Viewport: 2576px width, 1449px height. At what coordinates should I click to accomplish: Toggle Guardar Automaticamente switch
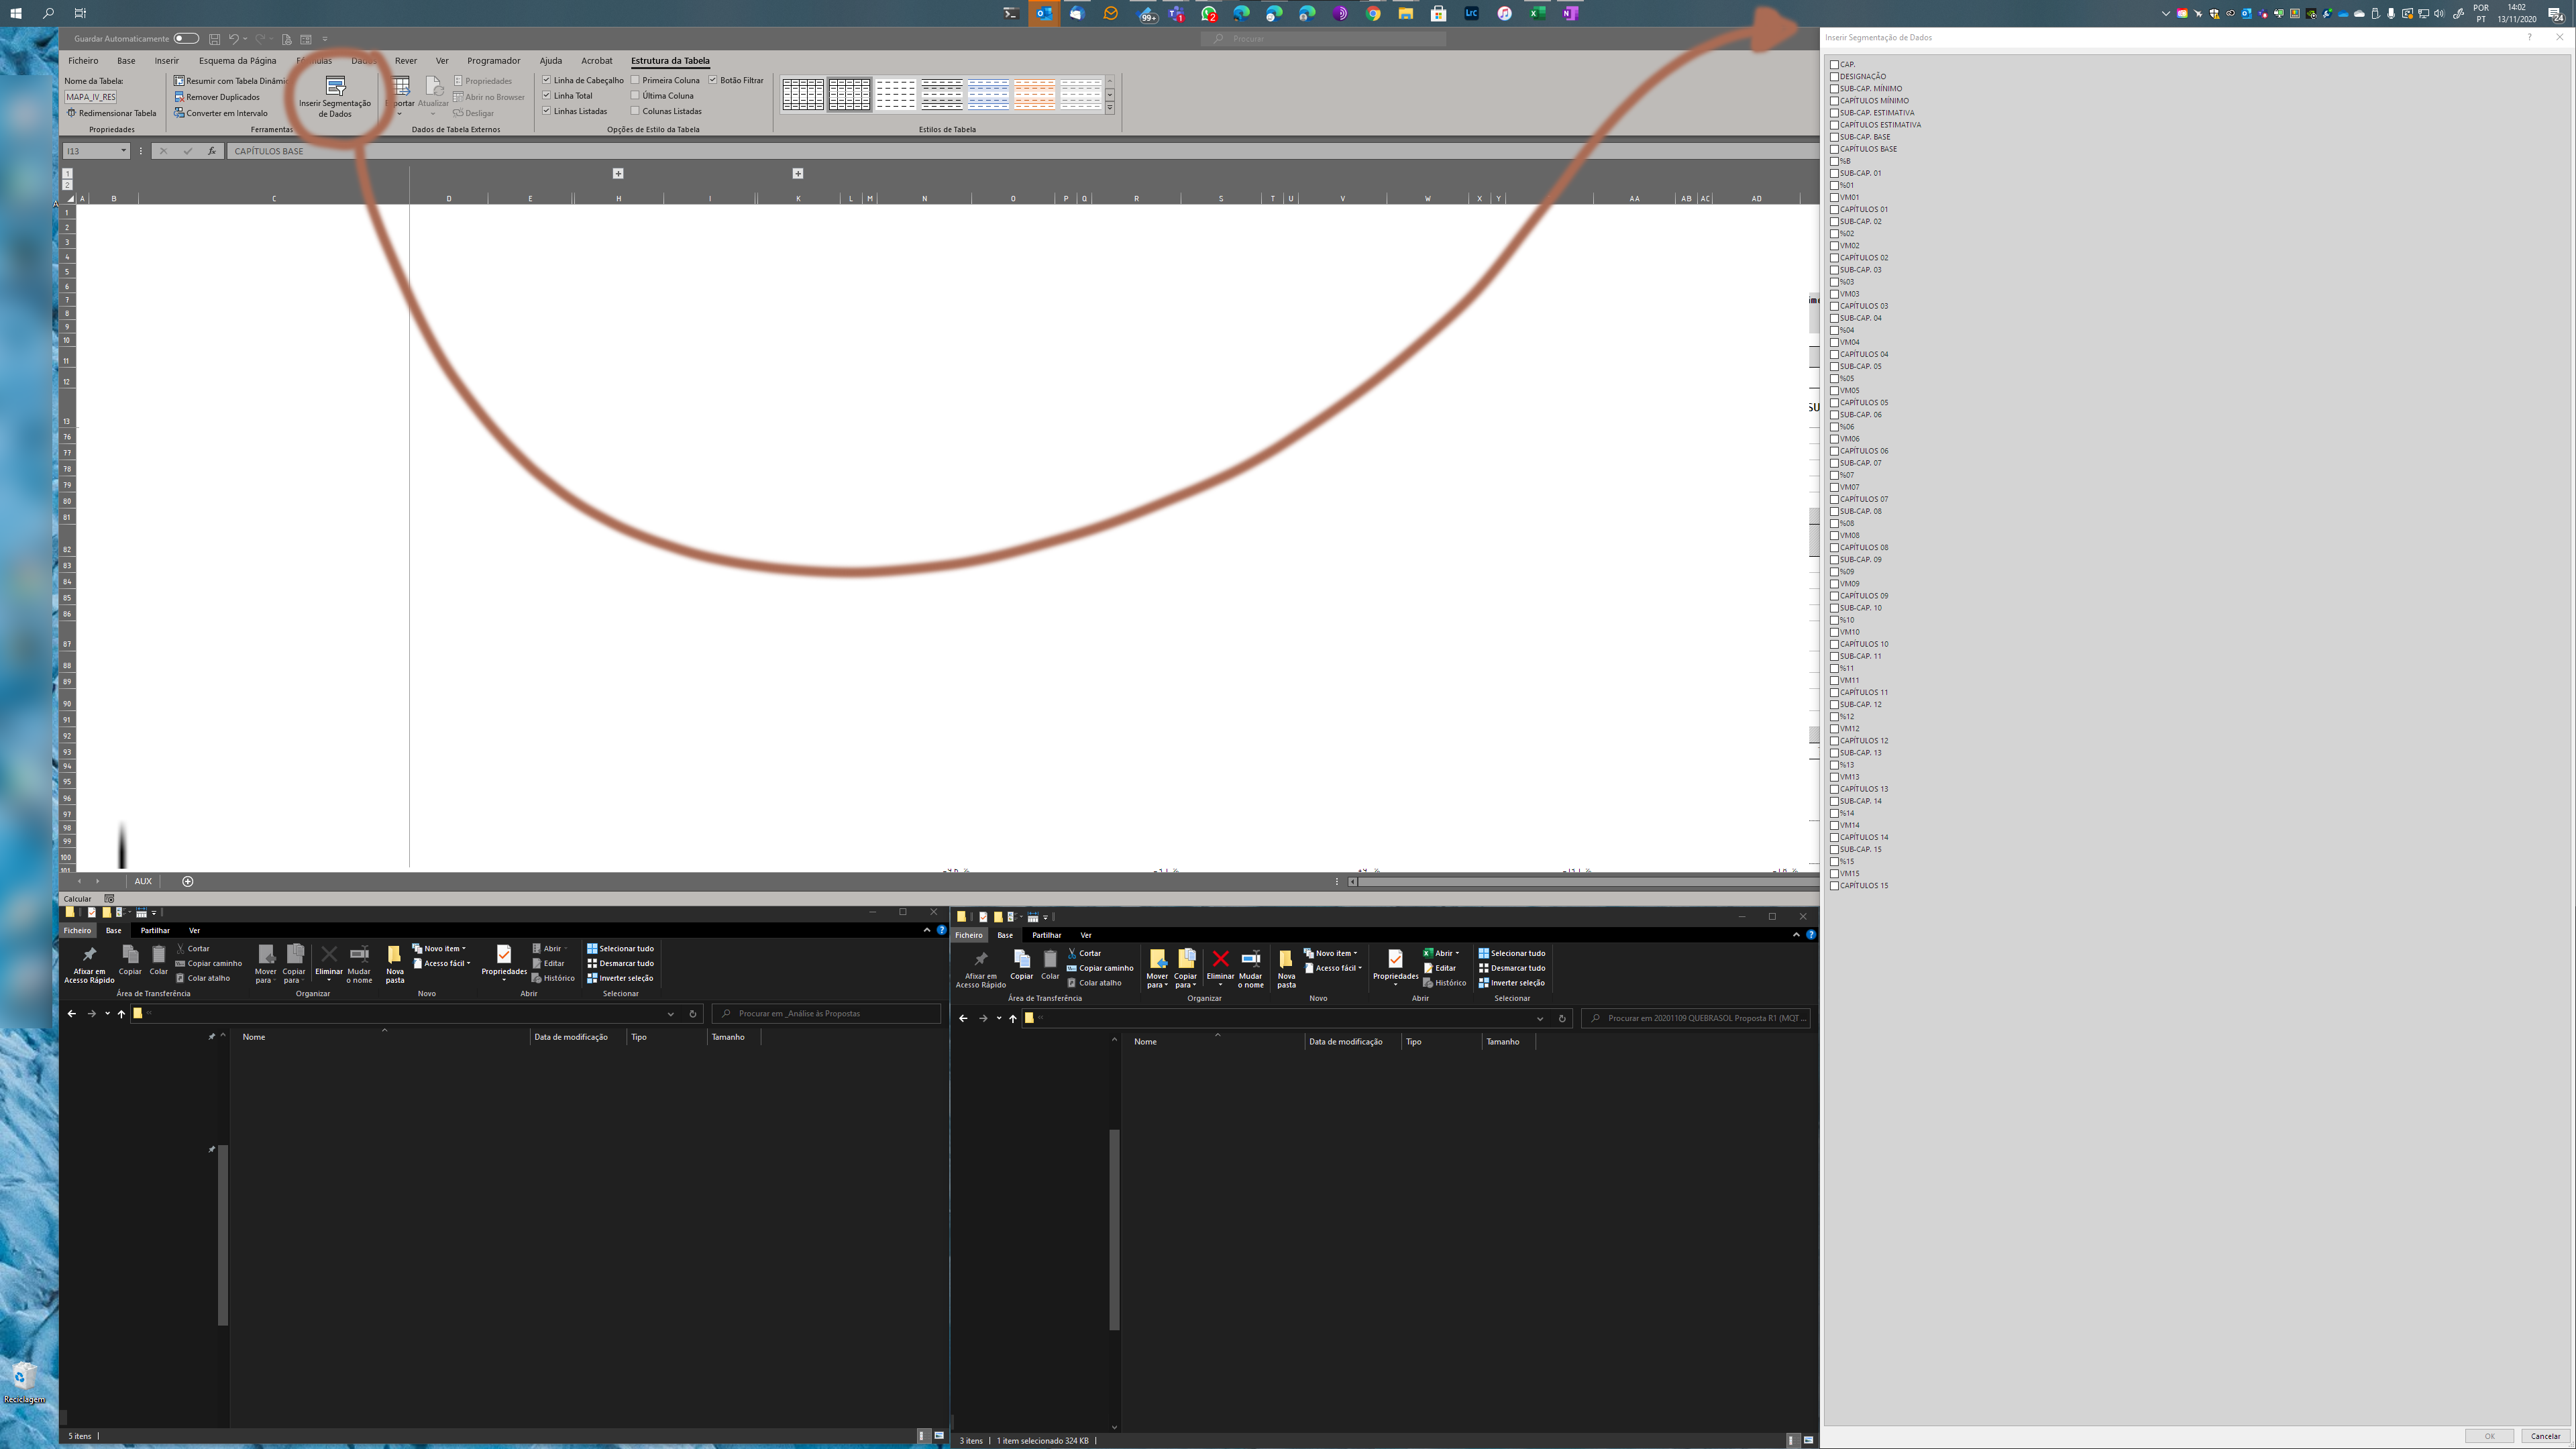click(x=186, y=39)
